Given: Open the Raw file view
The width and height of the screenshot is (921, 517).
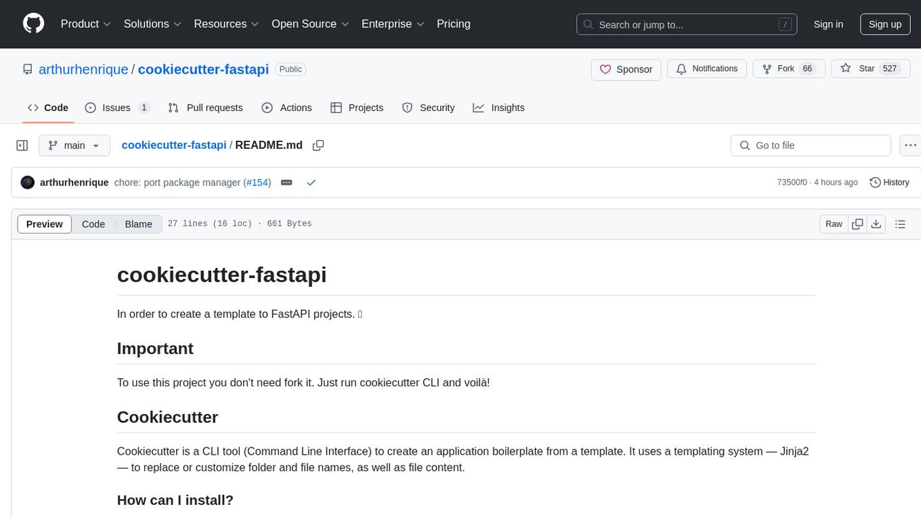Looking at the screenshot, I should pyautogui.click(x=834, y=224).
